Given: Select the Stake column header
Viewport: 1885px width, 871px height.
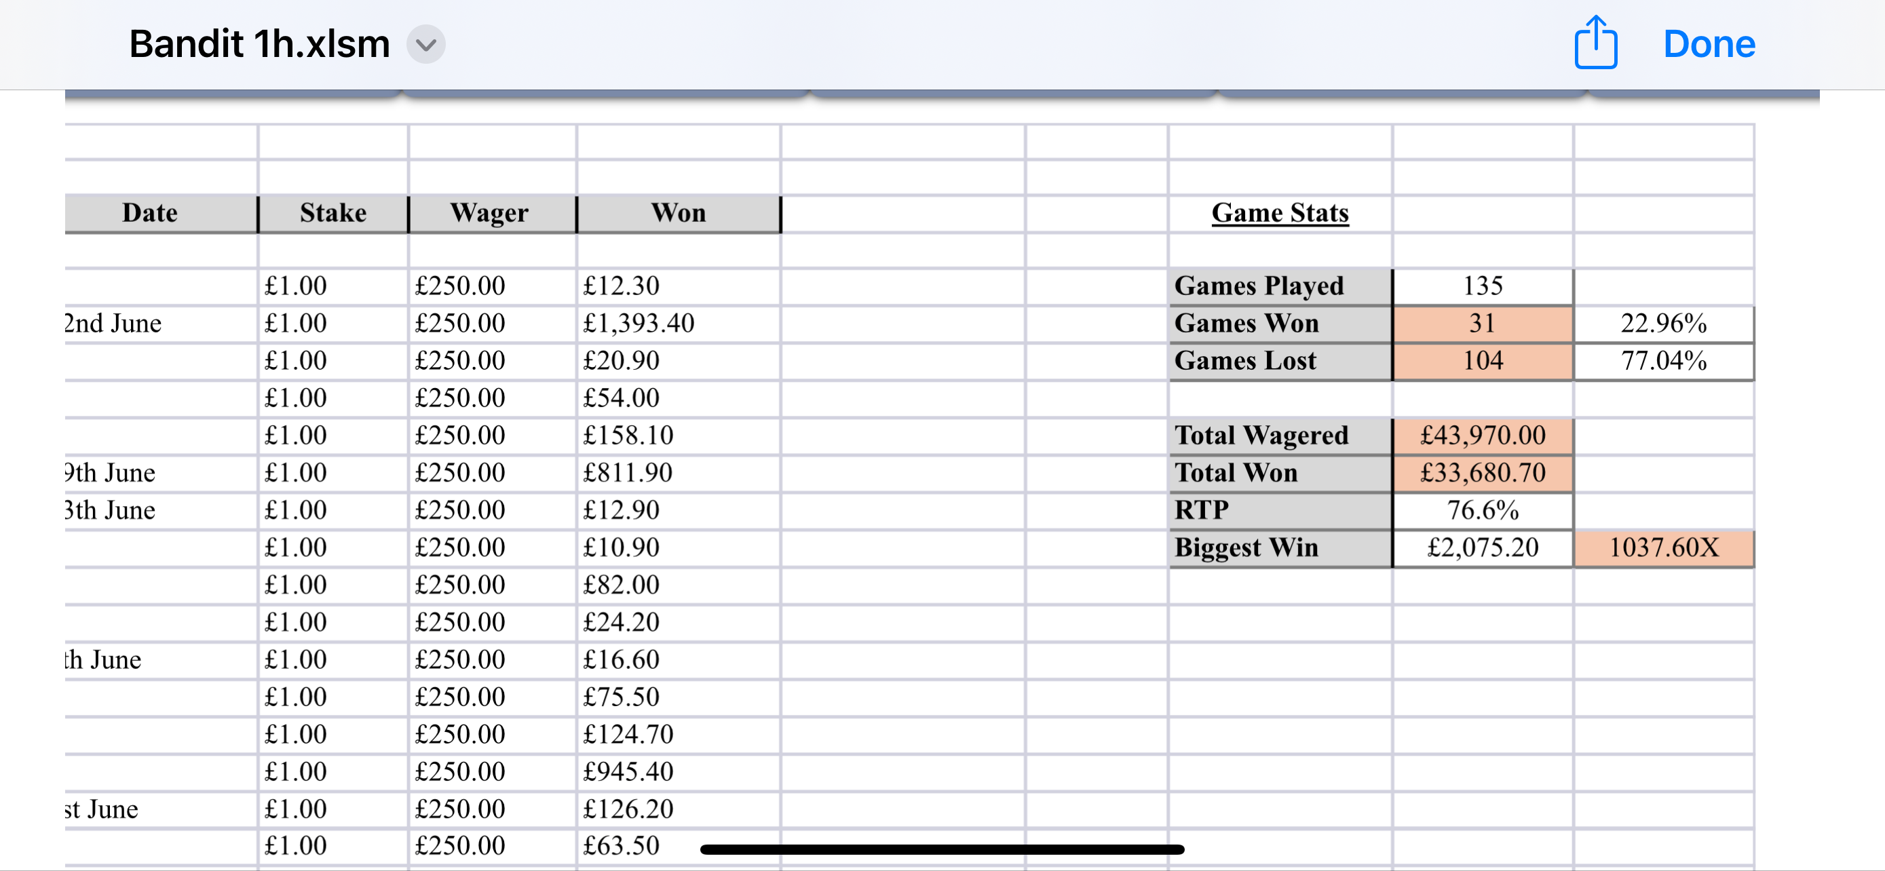Looking at the screenshot, I should pos(333,214).
